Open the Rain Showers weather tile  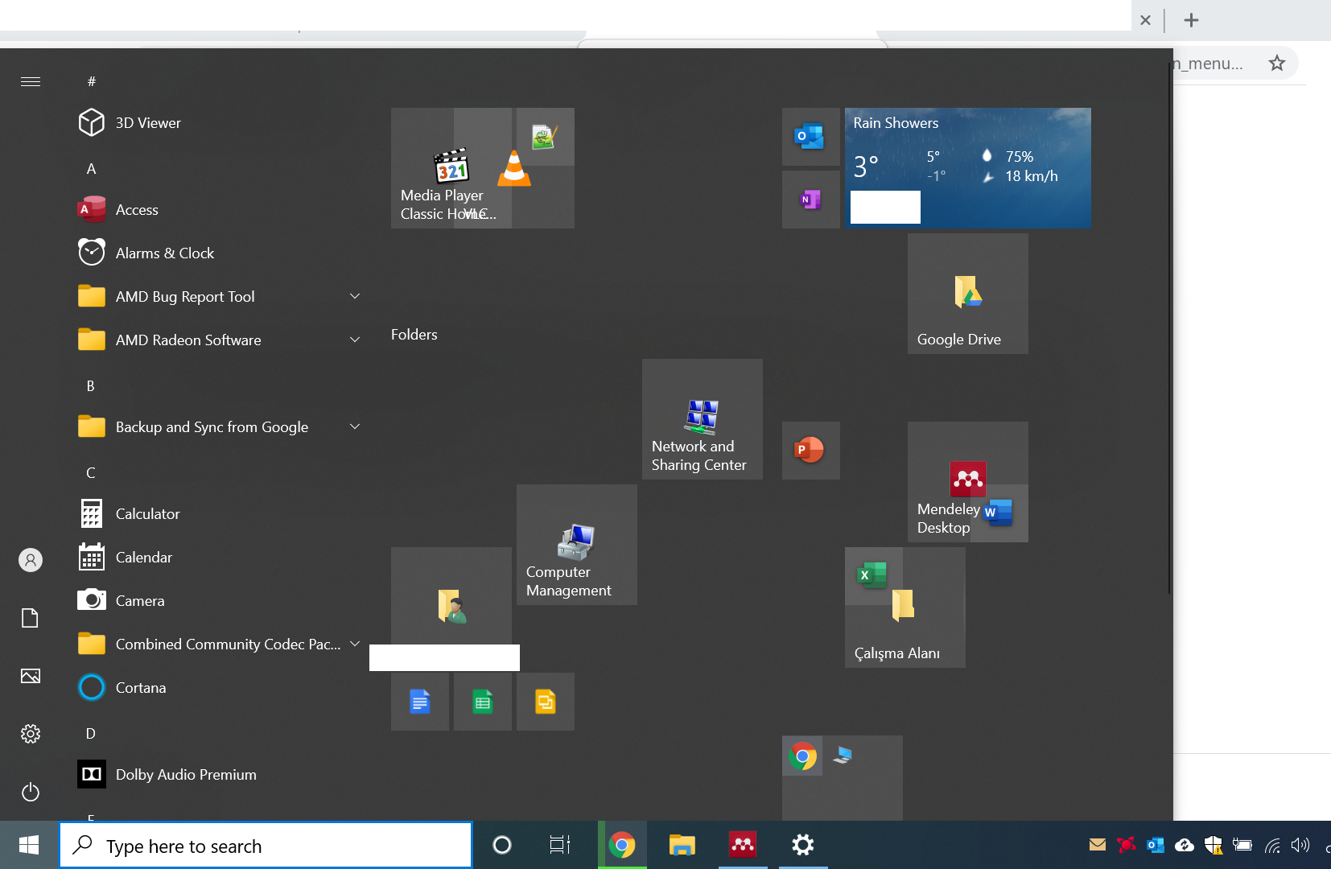pos(968,168)
